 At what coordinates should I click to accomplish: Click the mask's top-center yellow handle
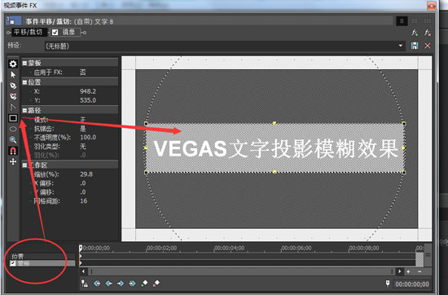(275, 123)
